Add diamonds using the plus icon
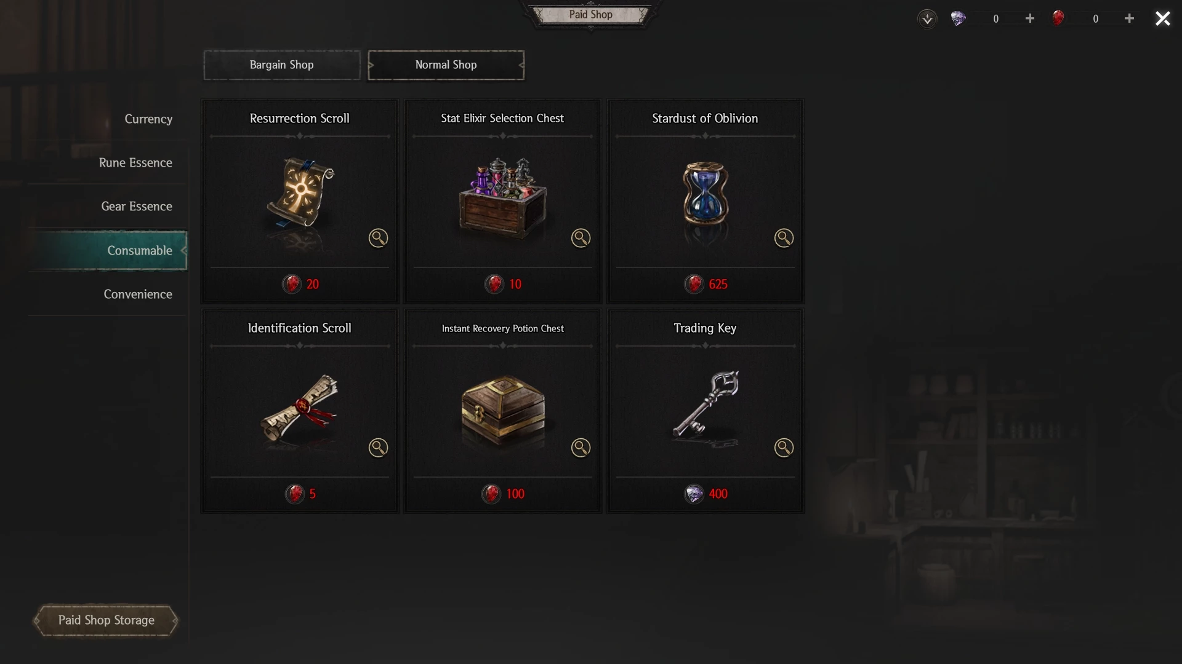Image resolution: width=1182 pixels, height=664 pixels. pyautogui.click(x=1030, y=18)
